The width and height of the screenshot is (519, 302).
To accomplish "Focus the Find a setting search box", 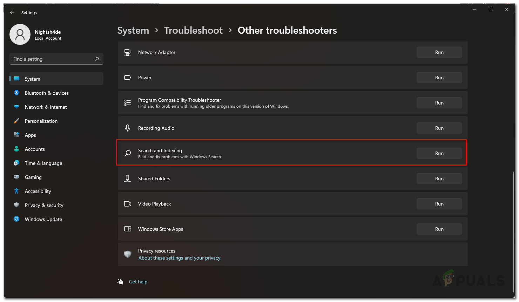I will click(x=53, y=59).
